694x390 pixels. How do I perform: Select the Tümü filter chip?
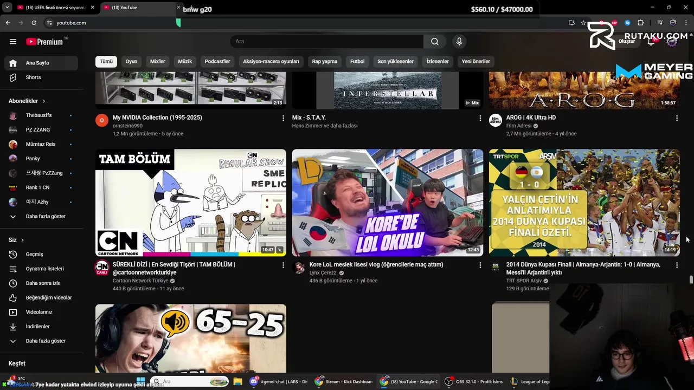point(106,61)
